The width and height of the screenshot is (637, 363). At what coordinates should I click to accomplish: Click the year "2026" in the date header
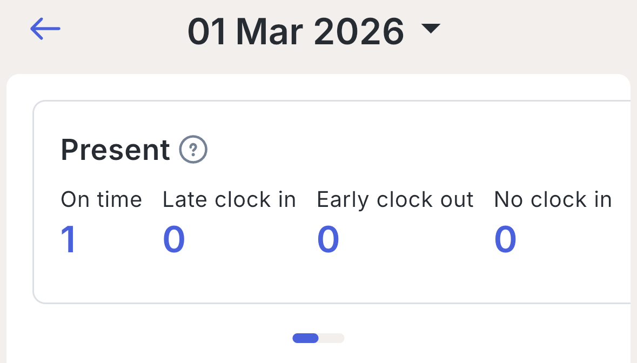point(358,31)
